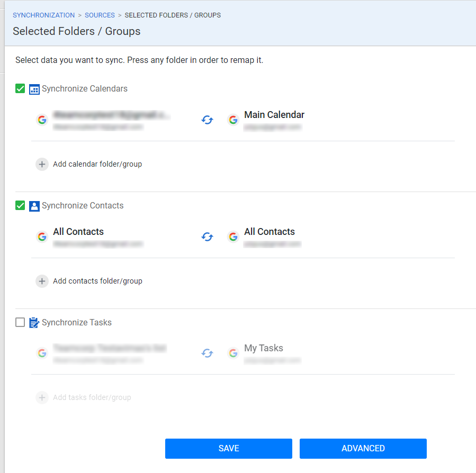Open the ADVANCED settings button
This screenshot has width=476, height=473.
[x=363, y=449]
